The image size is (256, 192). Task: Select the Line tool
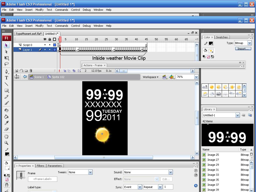click(6, 84)
